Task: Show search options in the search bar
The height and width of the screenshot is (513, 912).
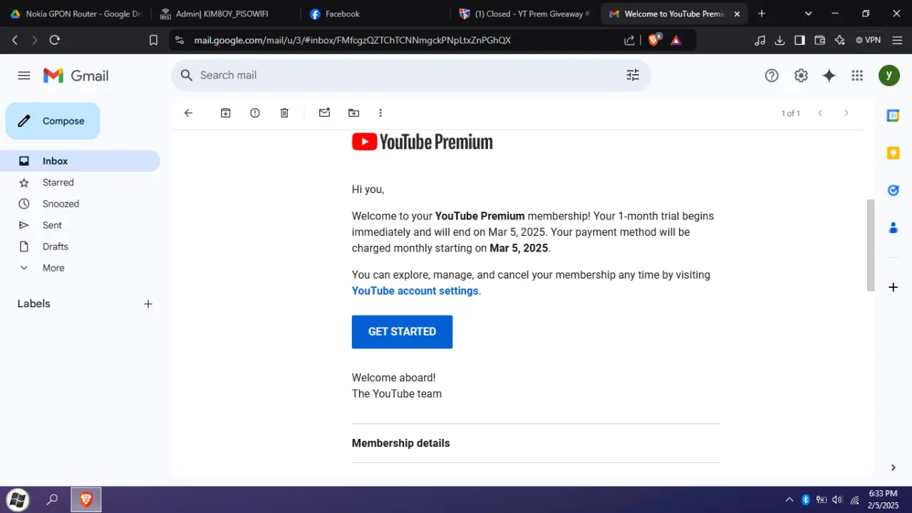Action: [x=633, y=76]
